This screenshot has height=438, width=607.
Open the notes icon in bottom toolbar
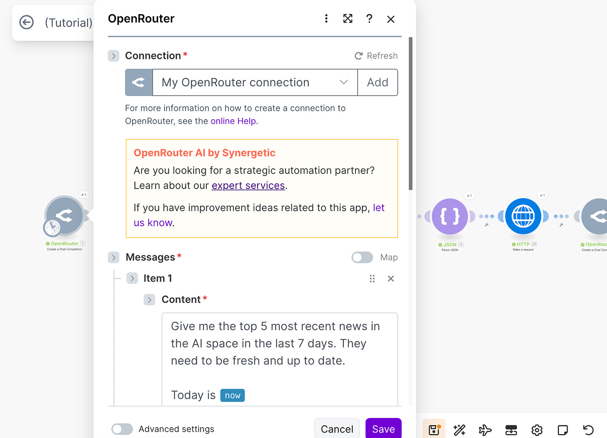click(x=563, y=430)
